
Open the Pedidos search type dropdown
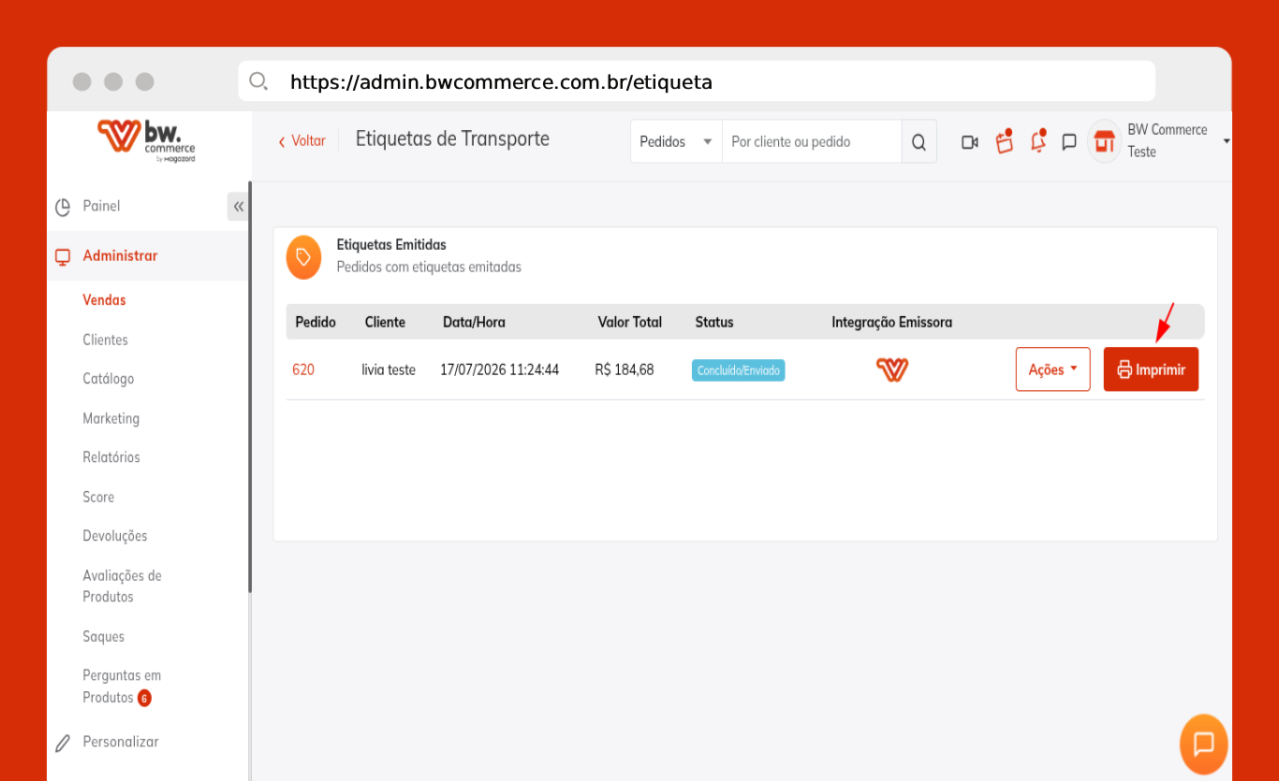pyautogui.click(x=676, y=141)
